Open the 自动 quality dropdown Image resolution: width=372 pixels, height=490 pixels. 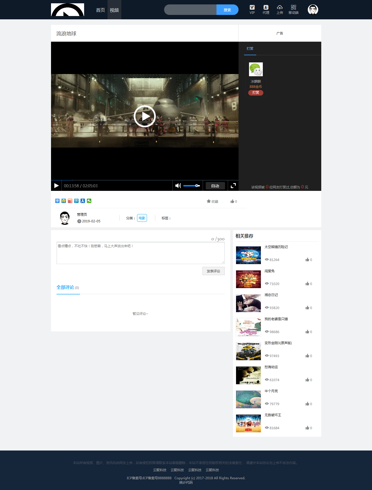pyautogui.click(x=215, y=186)
